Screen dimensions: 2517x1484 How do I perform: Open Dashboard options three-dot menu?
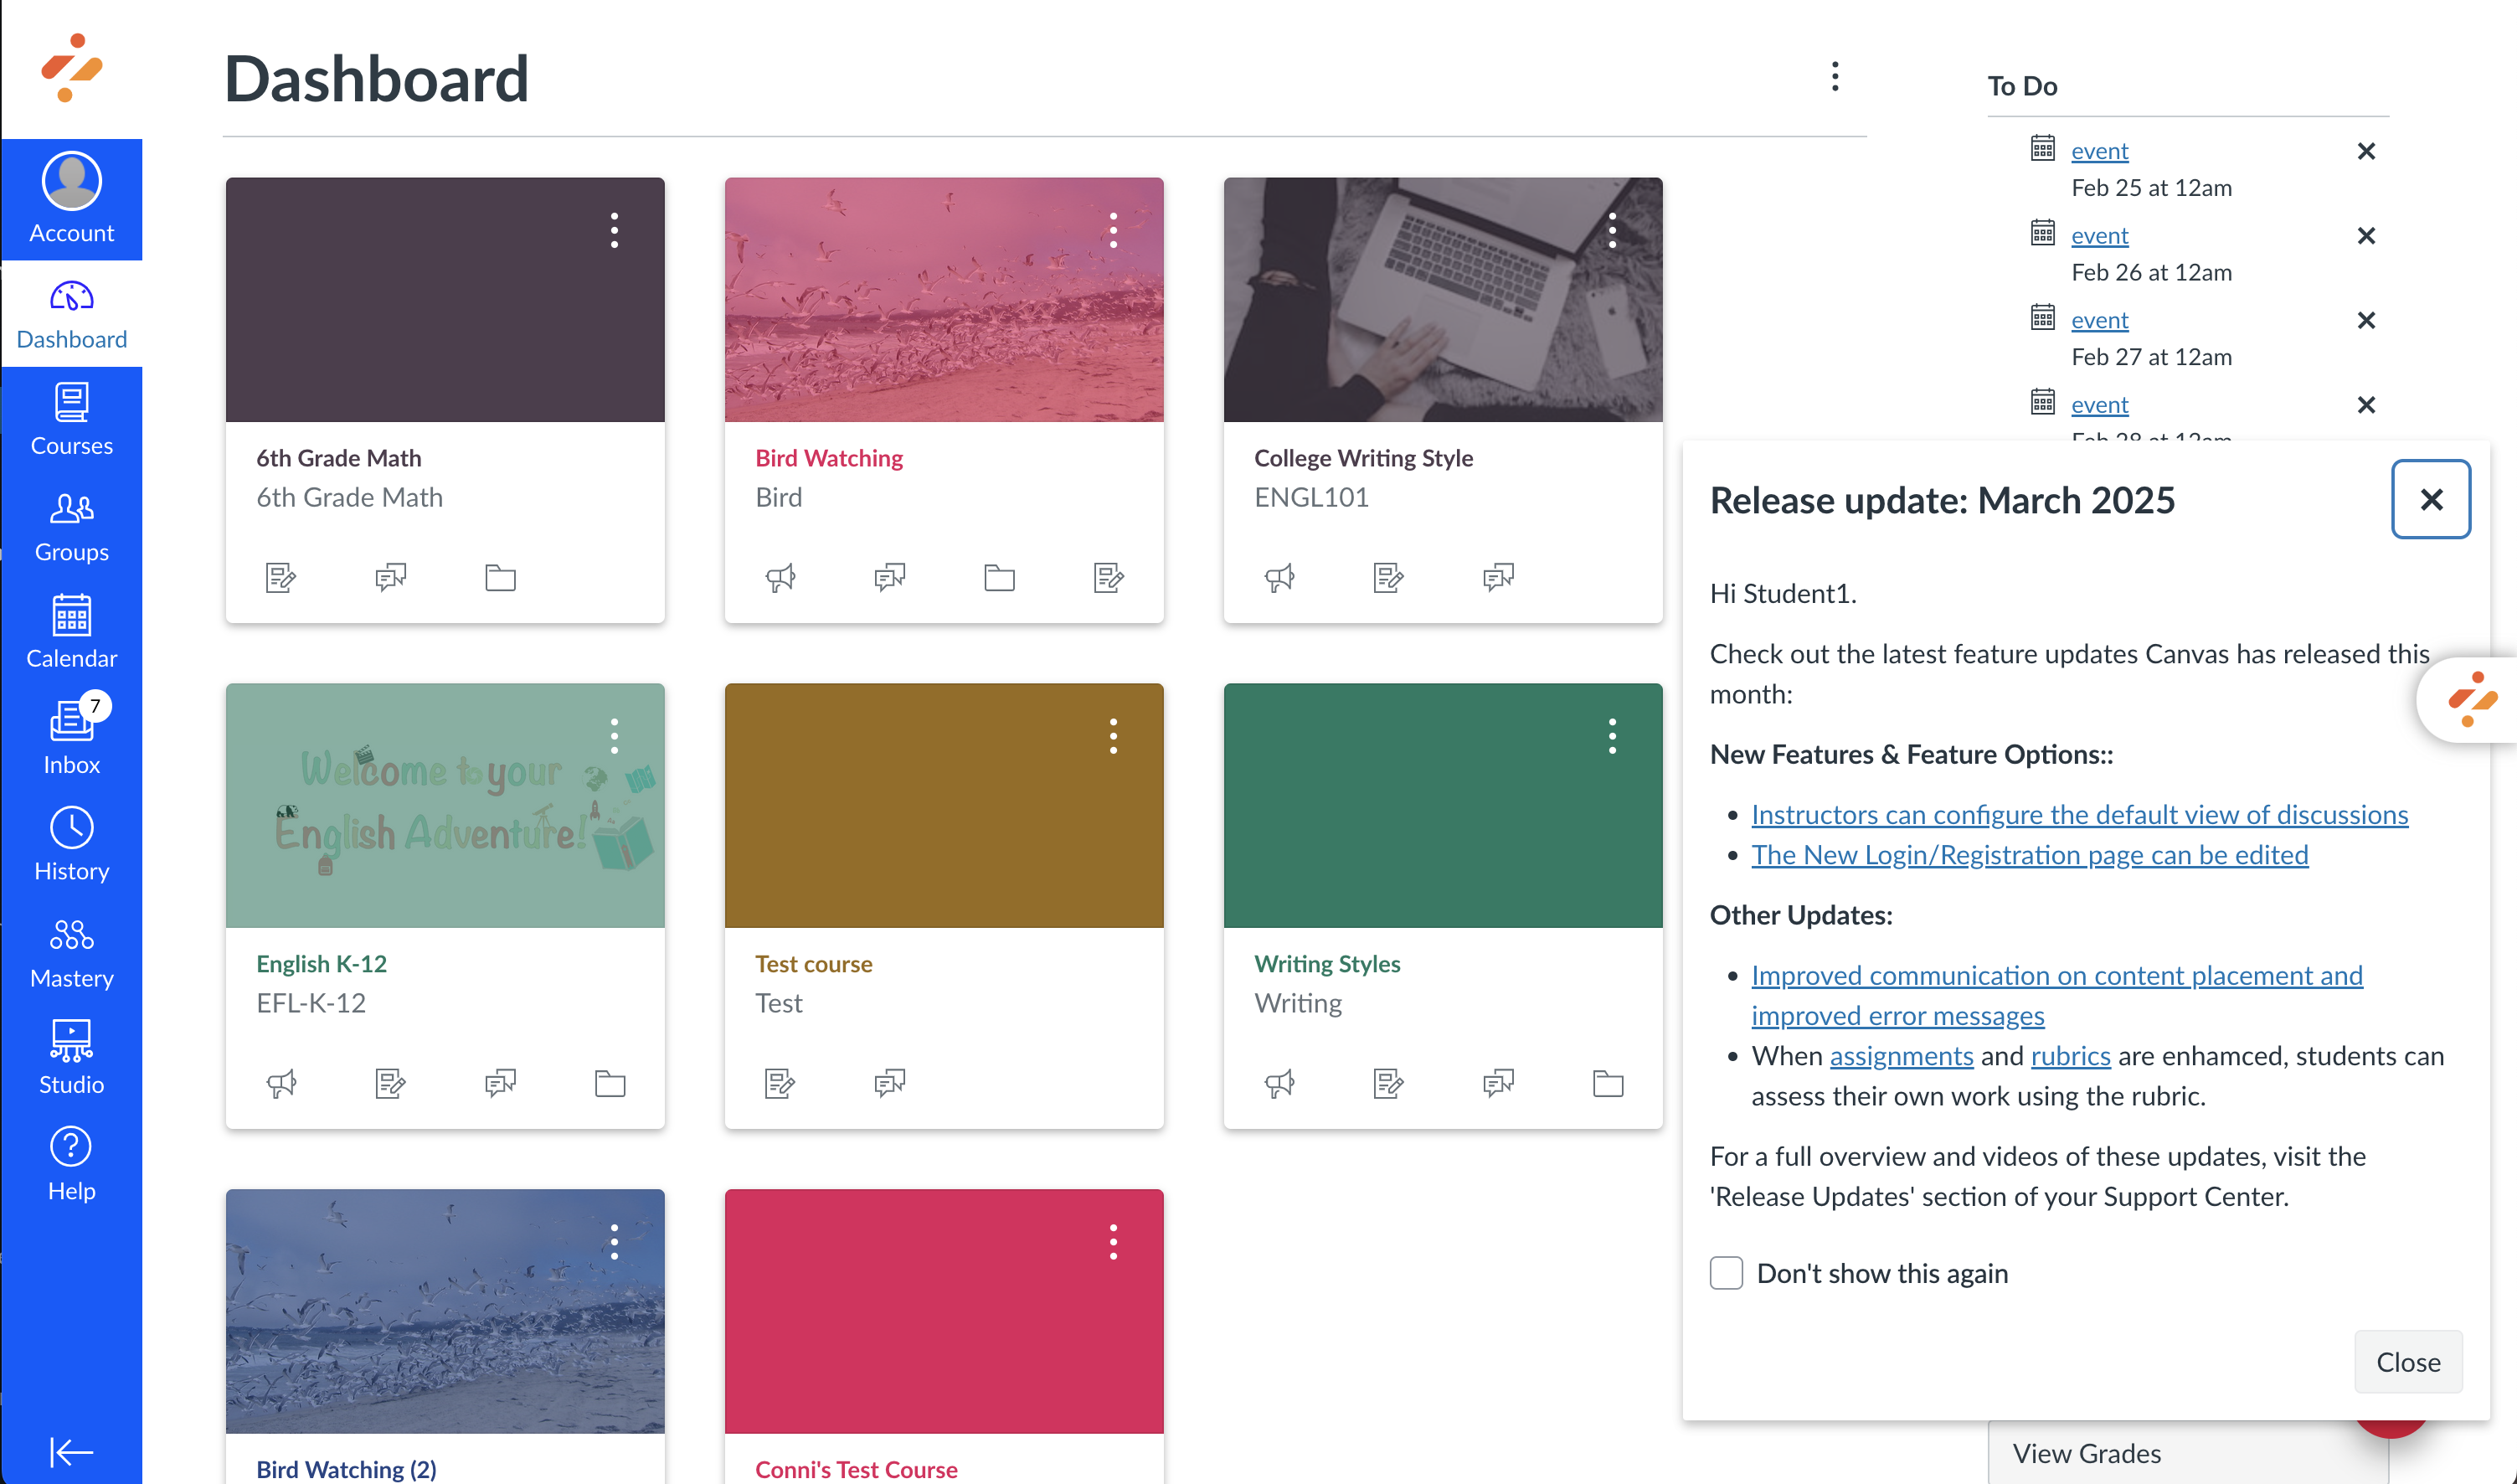pyautogui.click(x=1835, y=76)
